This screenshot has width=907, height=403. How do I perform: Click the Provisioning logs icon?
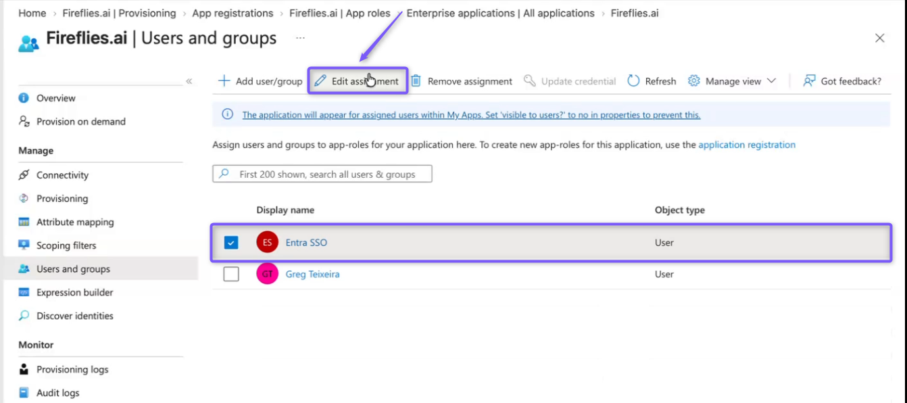click(x=24, y=370)
